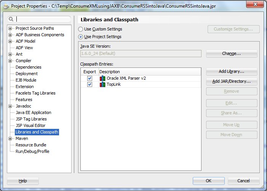
Task: Expand the Maven tree node
Action: click(10, 139)
